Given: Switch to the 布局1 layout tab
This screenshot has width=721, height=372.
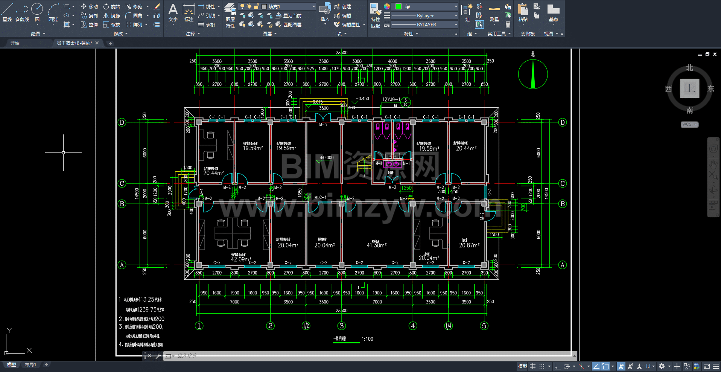Looking at the screenshot, I should pos(30,365).
